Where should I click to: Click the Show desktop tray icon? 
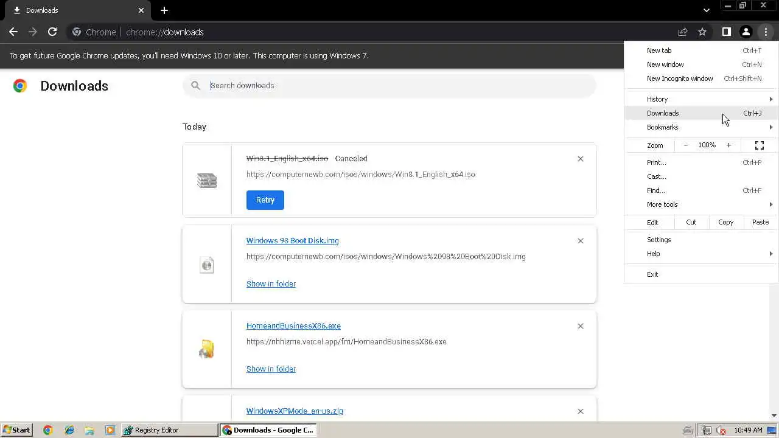772,430
